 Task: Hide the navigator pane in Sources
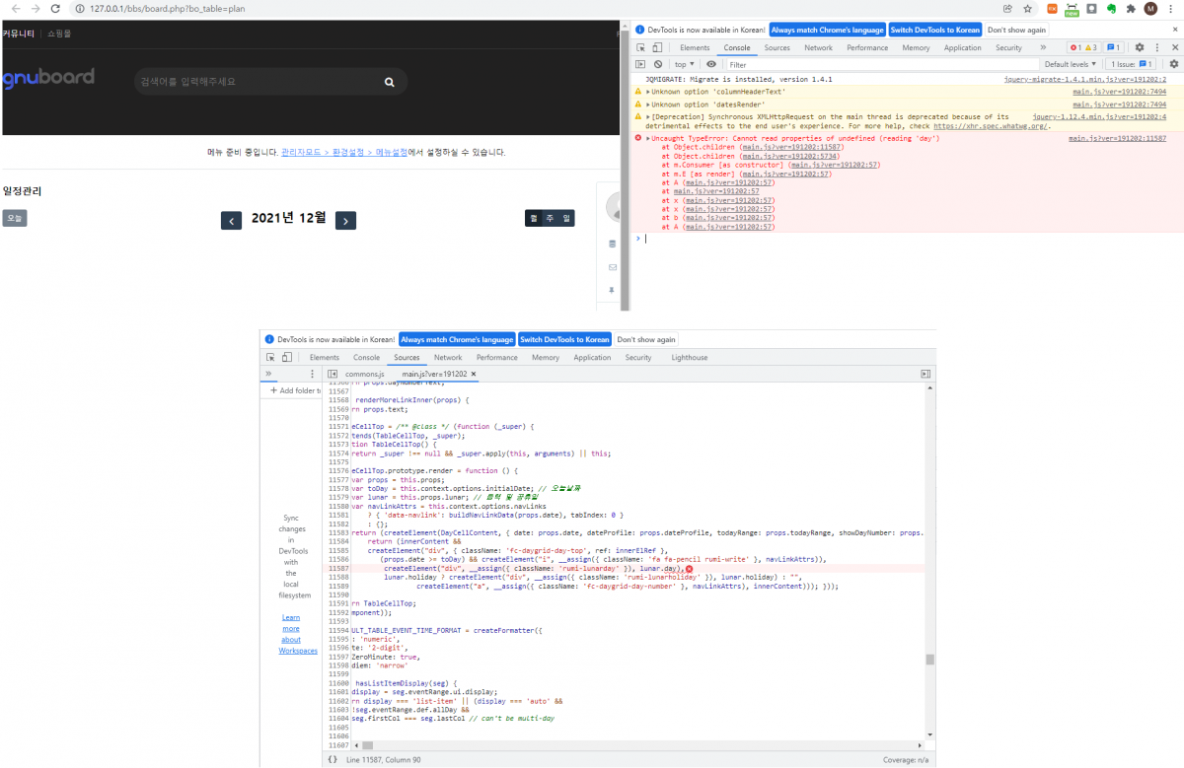pos(333,375)
